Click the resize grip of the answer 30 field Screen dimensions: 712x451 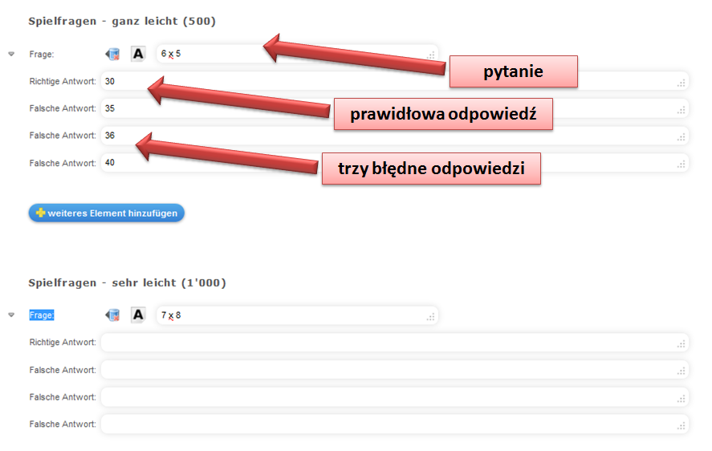coord(681,83)
